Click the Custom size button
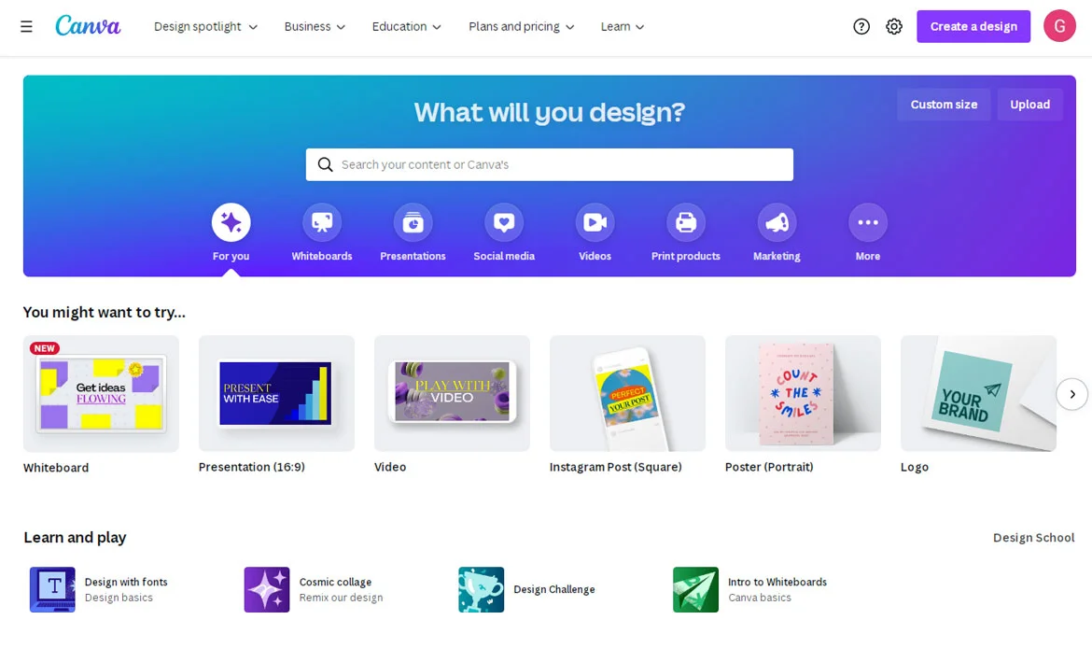 coord(944,105)
